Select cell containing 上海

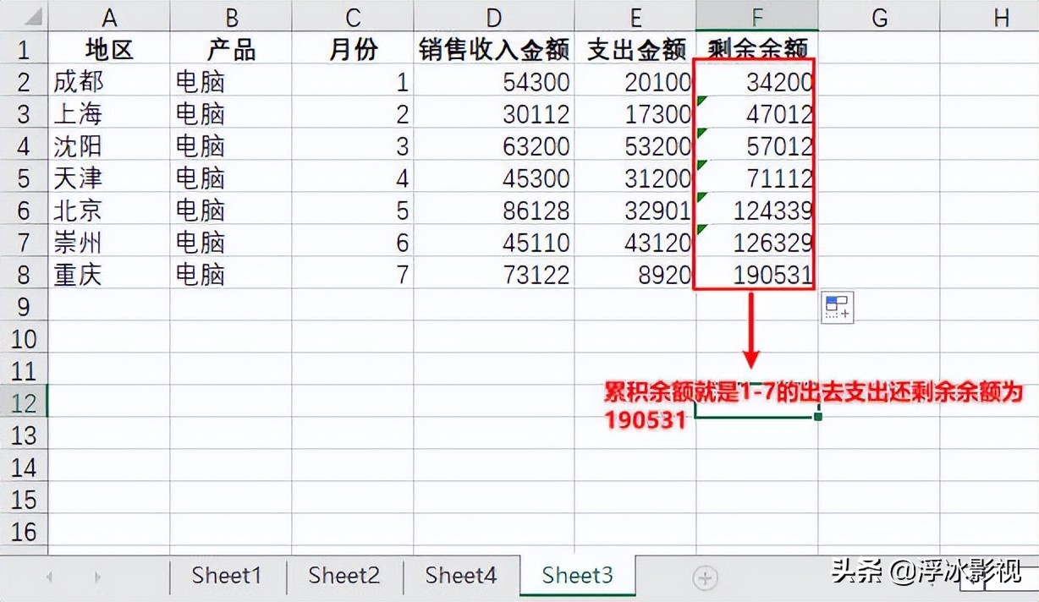point(109,114)
